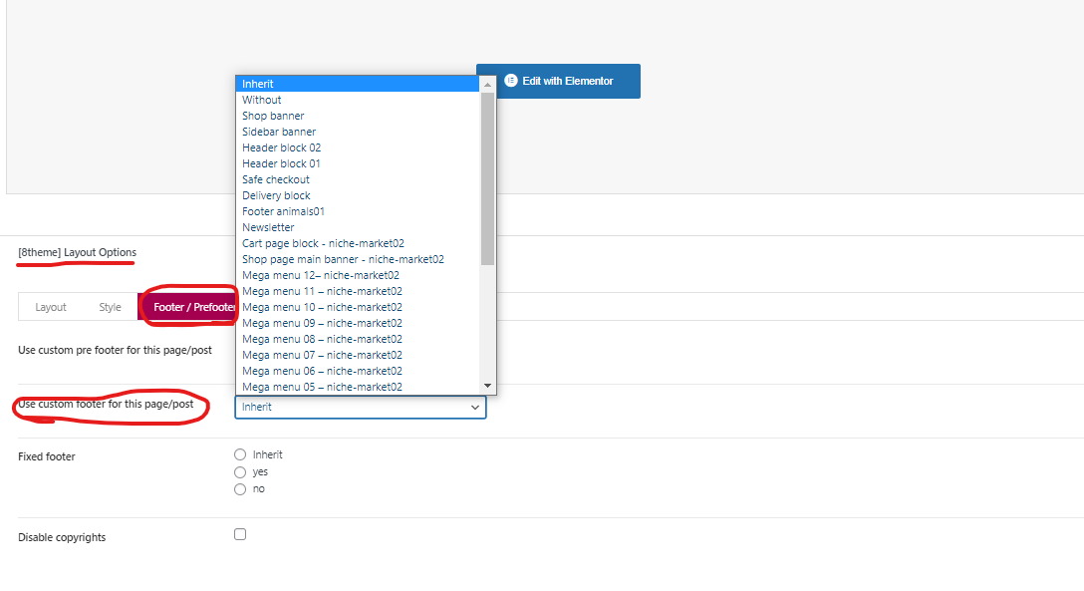Select Header block 01

click(358, 163)
